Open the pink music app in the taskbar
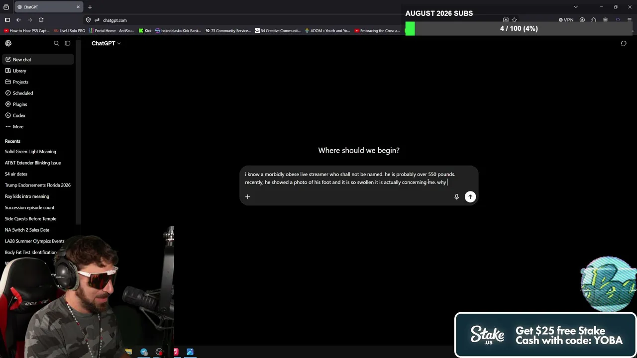 click(175, 352)
